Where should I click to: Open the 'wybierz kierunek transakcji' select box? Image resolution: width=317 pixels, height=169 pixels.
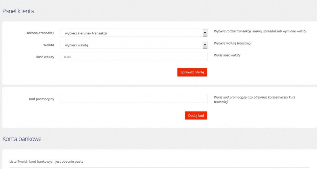(x=132, y=33)
